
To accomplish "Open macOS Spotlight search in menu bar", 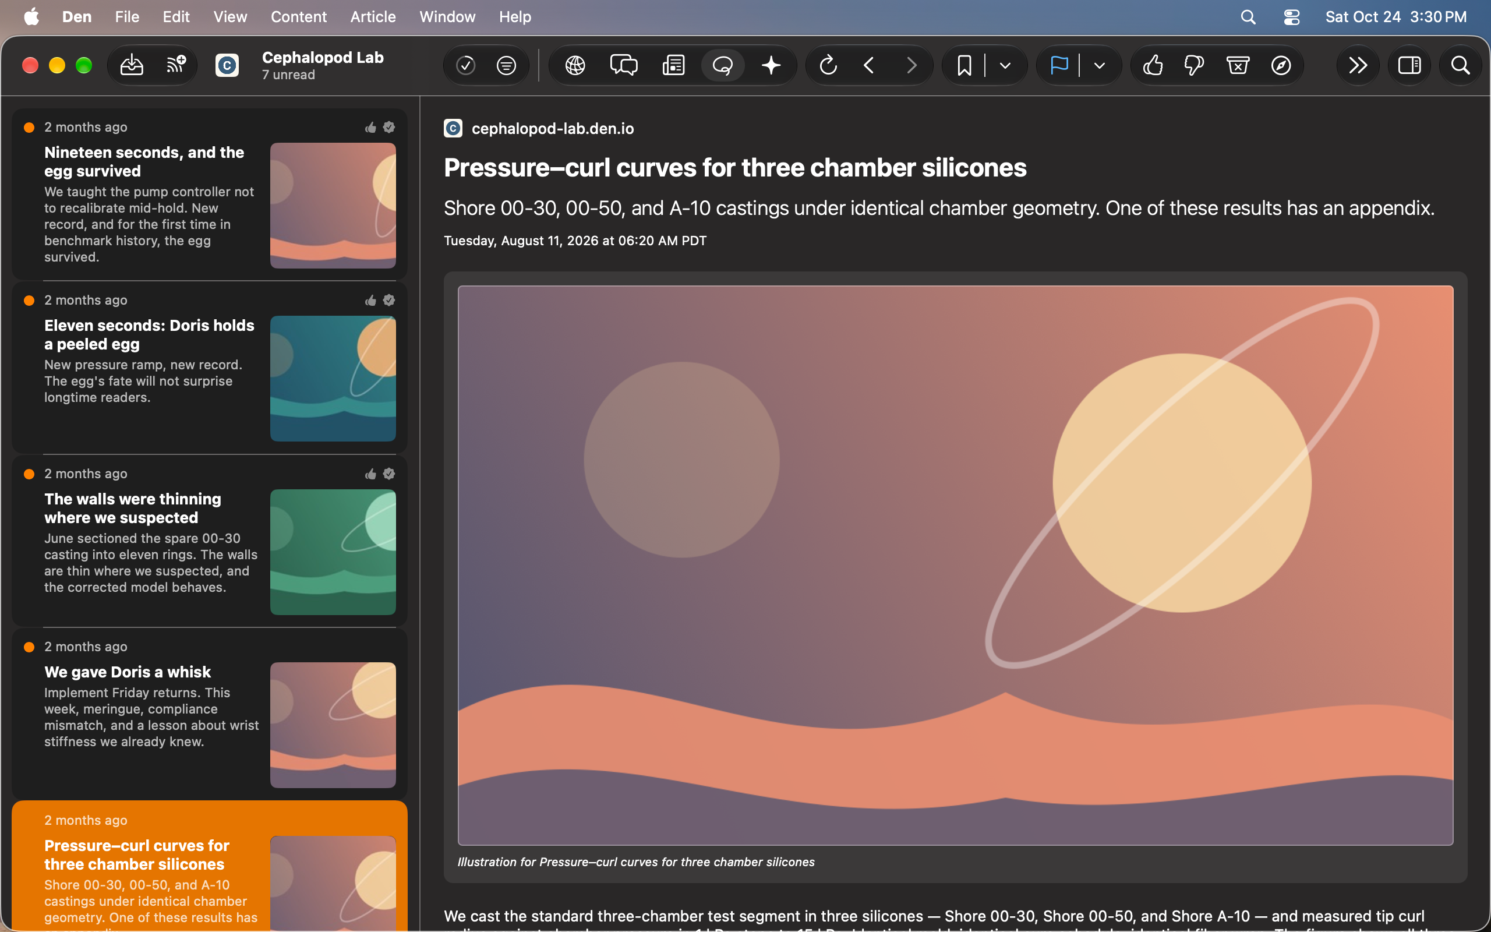I will point(1248,17).
